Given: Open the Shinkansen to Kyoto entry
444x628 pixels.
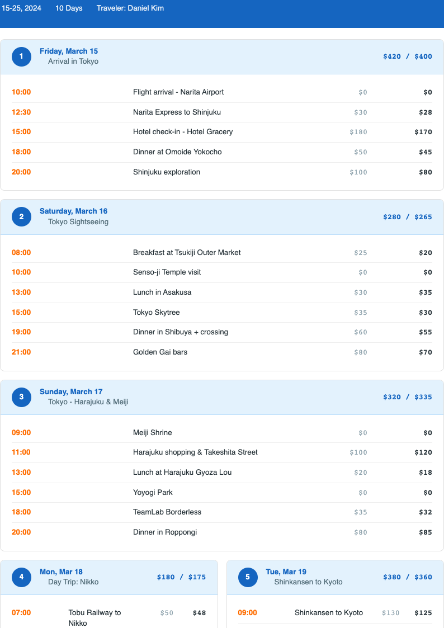Looking at the screenshot, I should (329, 612).
